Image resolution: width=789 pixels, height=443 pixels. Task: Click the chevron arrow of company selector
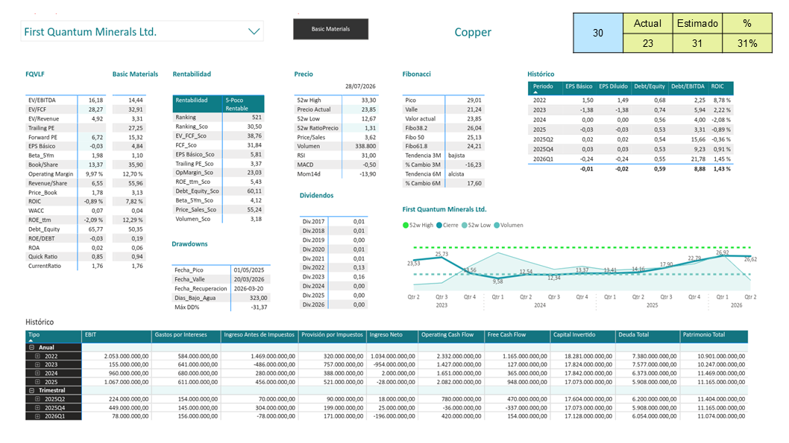(254, 31)
